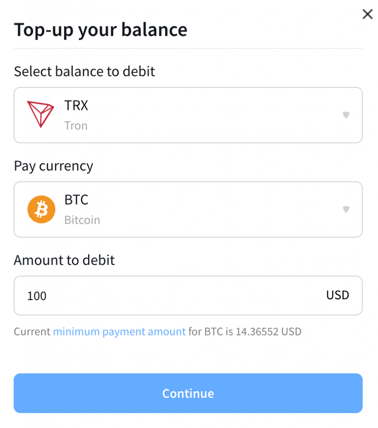The image size is (378, 428).
Task: Click the red Tron logo icon
Action: tap(41, 115)
